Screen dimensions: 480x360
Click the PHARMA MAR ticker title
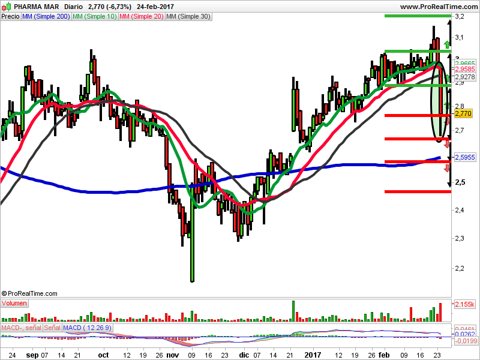coord(37,7)
